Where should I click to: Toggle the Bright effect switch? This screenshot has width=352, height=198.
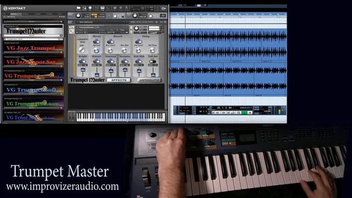point(82,61)
